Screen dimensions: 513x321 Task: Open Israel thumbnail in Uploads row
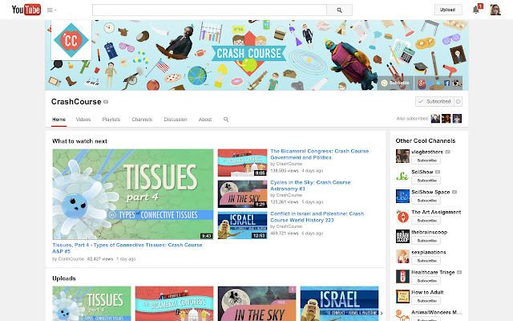(x=339, y=303)
